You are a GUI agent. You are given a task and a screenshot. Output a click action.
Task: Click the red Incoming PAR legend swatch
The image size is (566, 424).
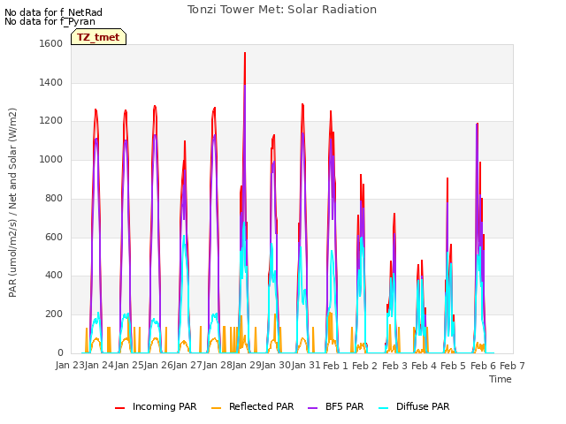click(120, 408)
